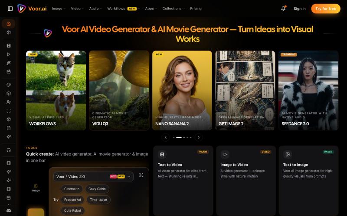
Task: Try the Time-lapse prompt chip
Action: tap(98, 200)
